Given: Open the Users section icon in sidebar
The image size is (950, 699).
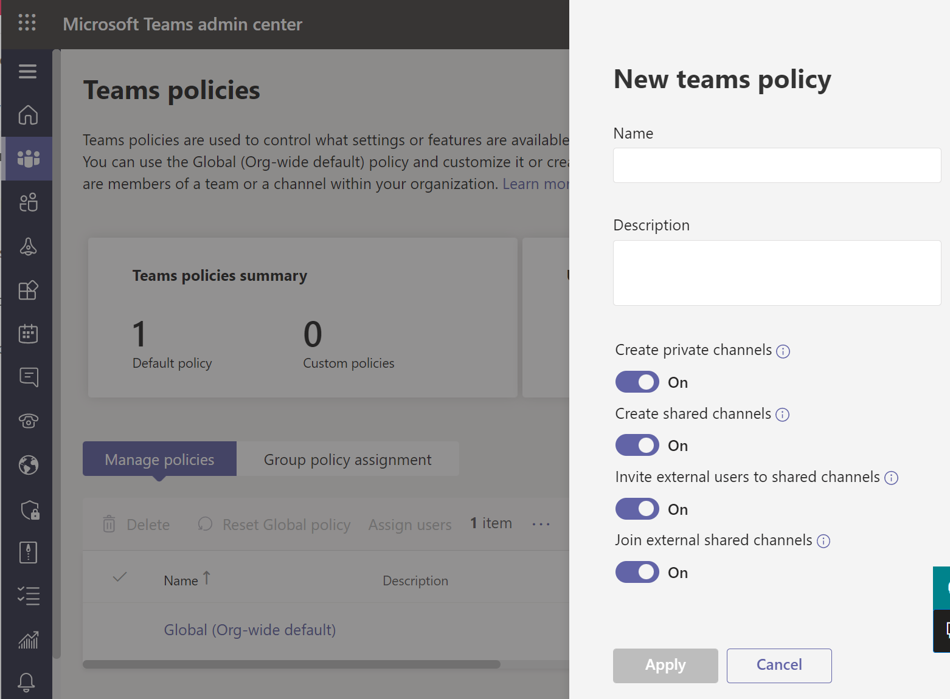Looking at the screenshot, I should click(x=29, y=202).
